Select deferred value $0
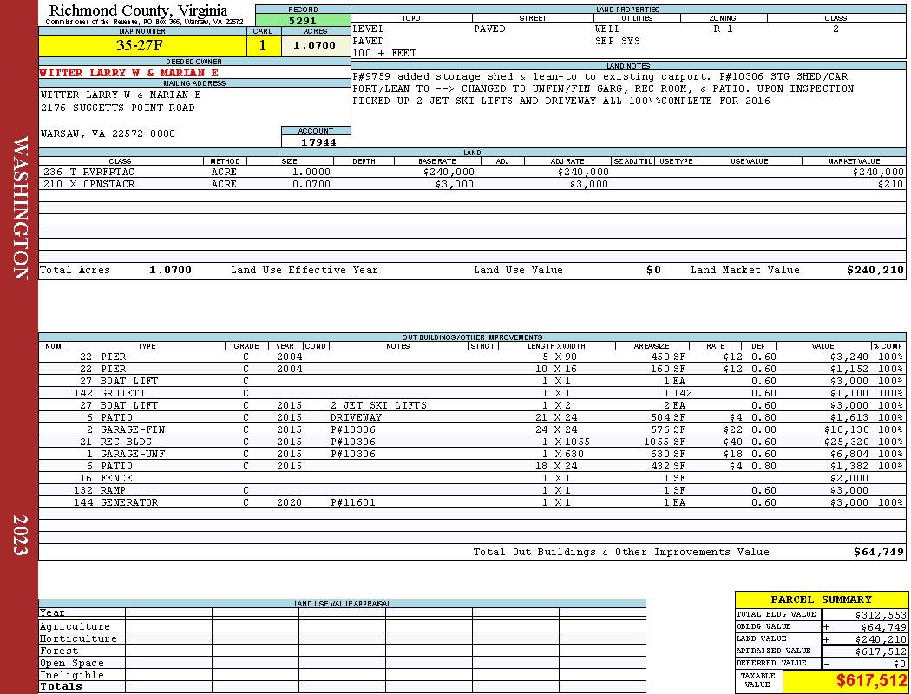This screenshot has height=694, width=911. 900,664
